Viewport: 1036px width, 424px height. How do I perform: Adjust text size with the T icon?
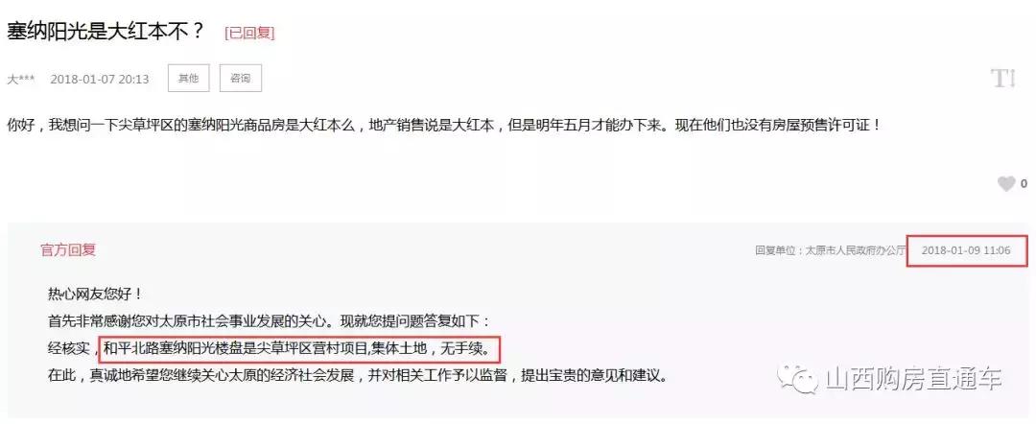coord(1003,79)
